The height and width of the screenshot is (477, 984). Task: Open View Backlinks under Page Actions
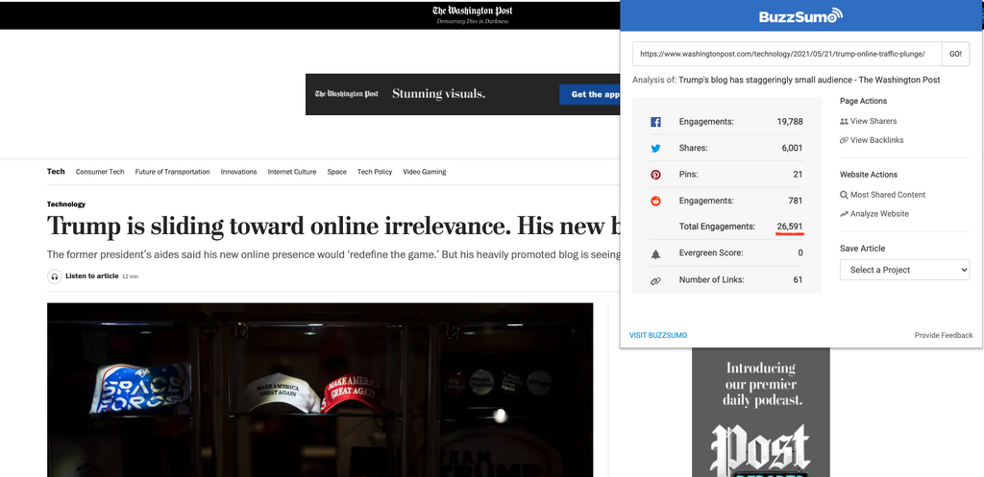pyautogui.click(x=876, y=140)
